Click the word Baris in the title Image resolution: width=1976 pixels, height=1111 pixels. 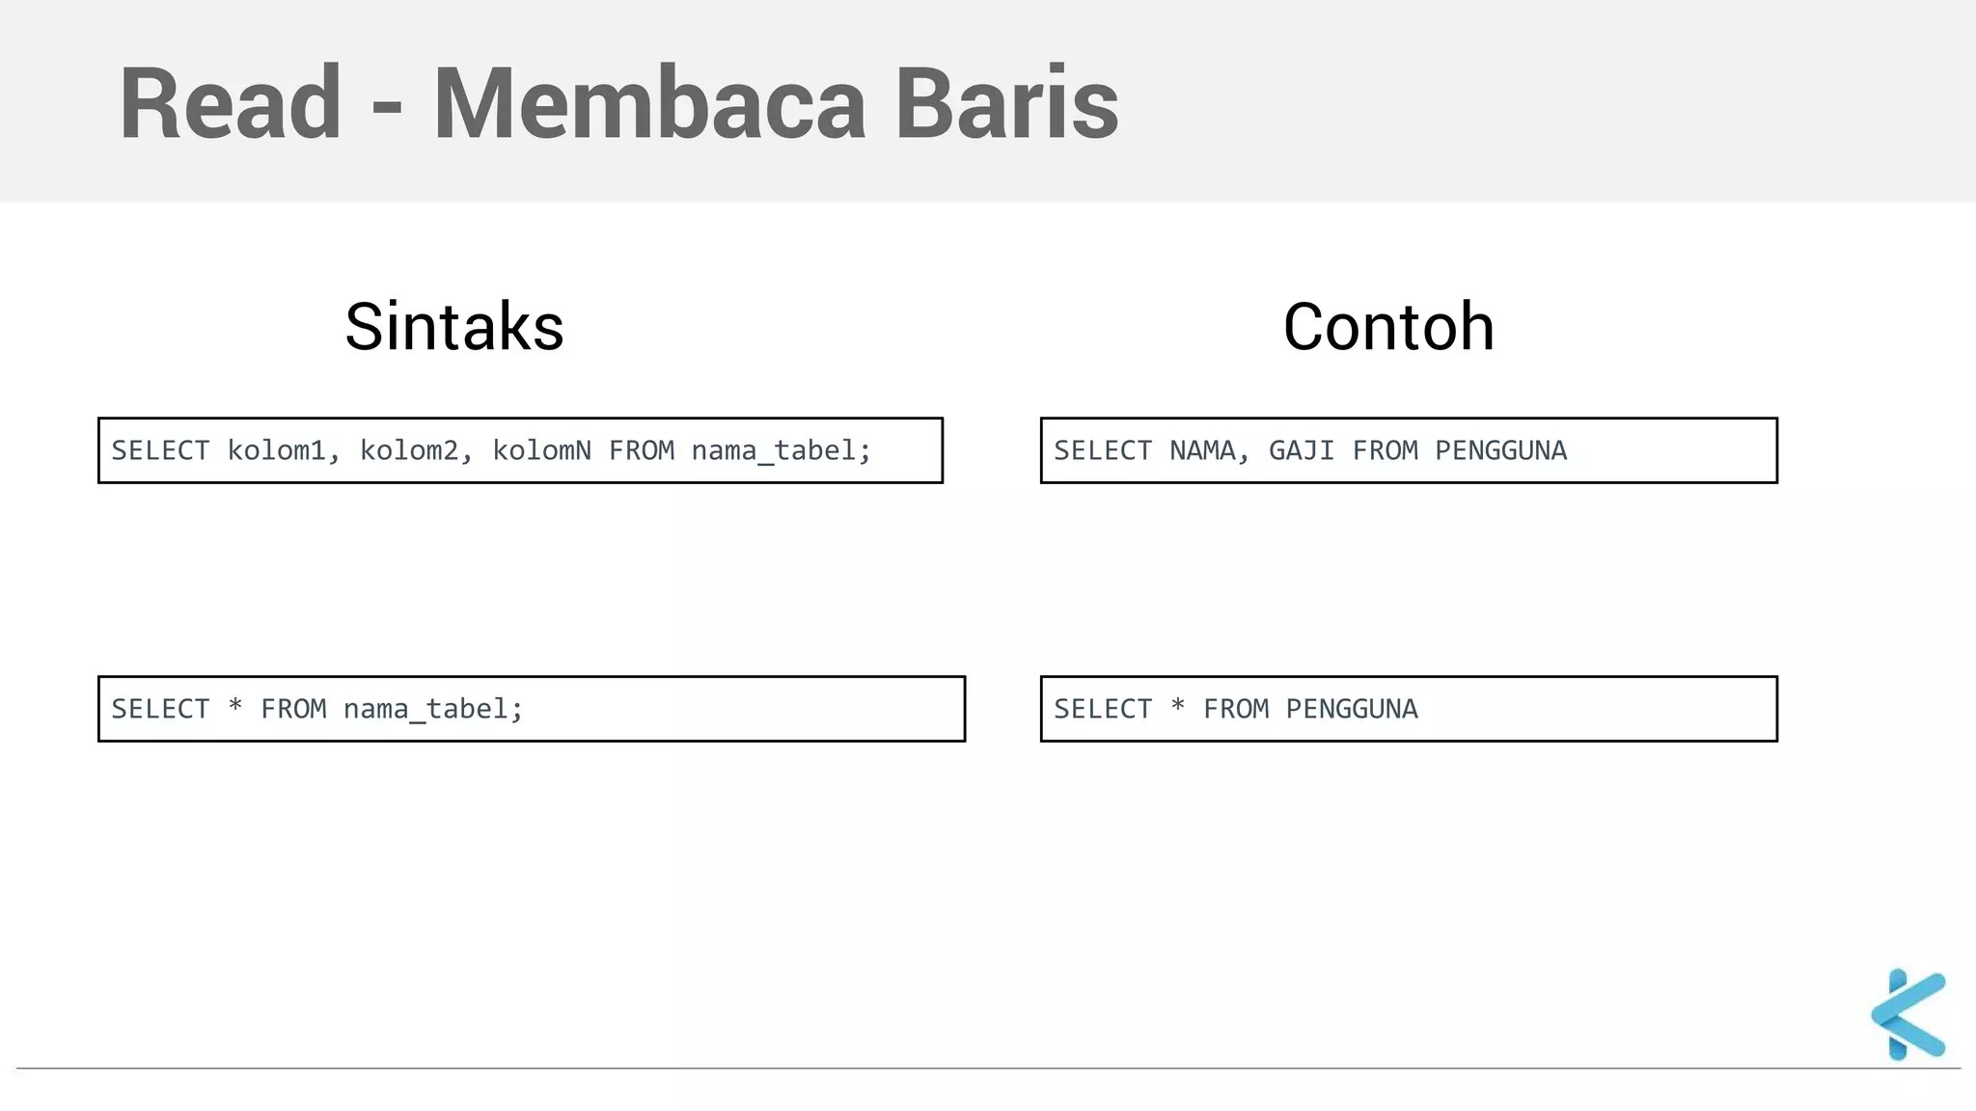point(1006,103)
